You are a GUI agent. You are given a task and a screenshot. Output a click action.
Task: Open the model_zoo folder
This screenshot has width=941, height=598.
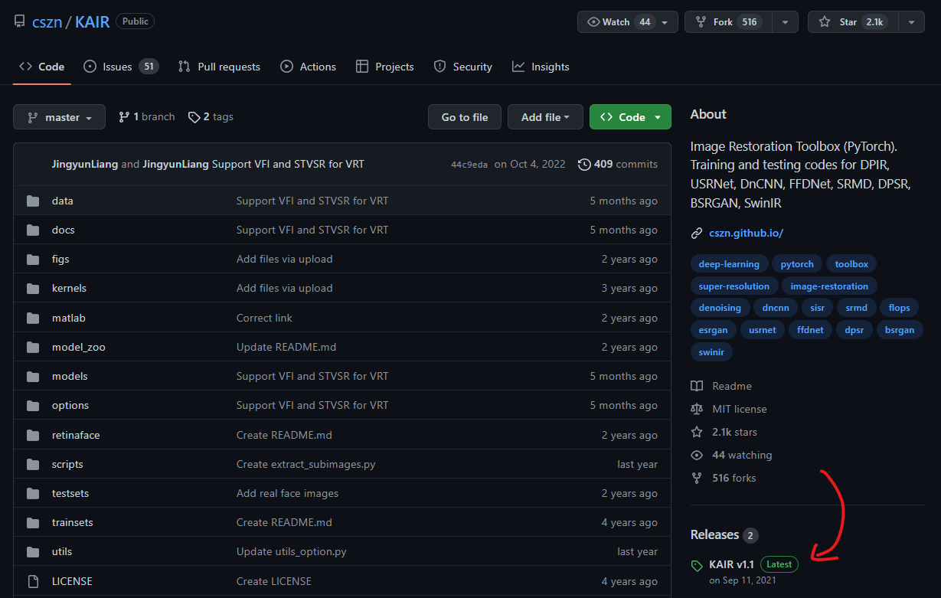point(79,347)
